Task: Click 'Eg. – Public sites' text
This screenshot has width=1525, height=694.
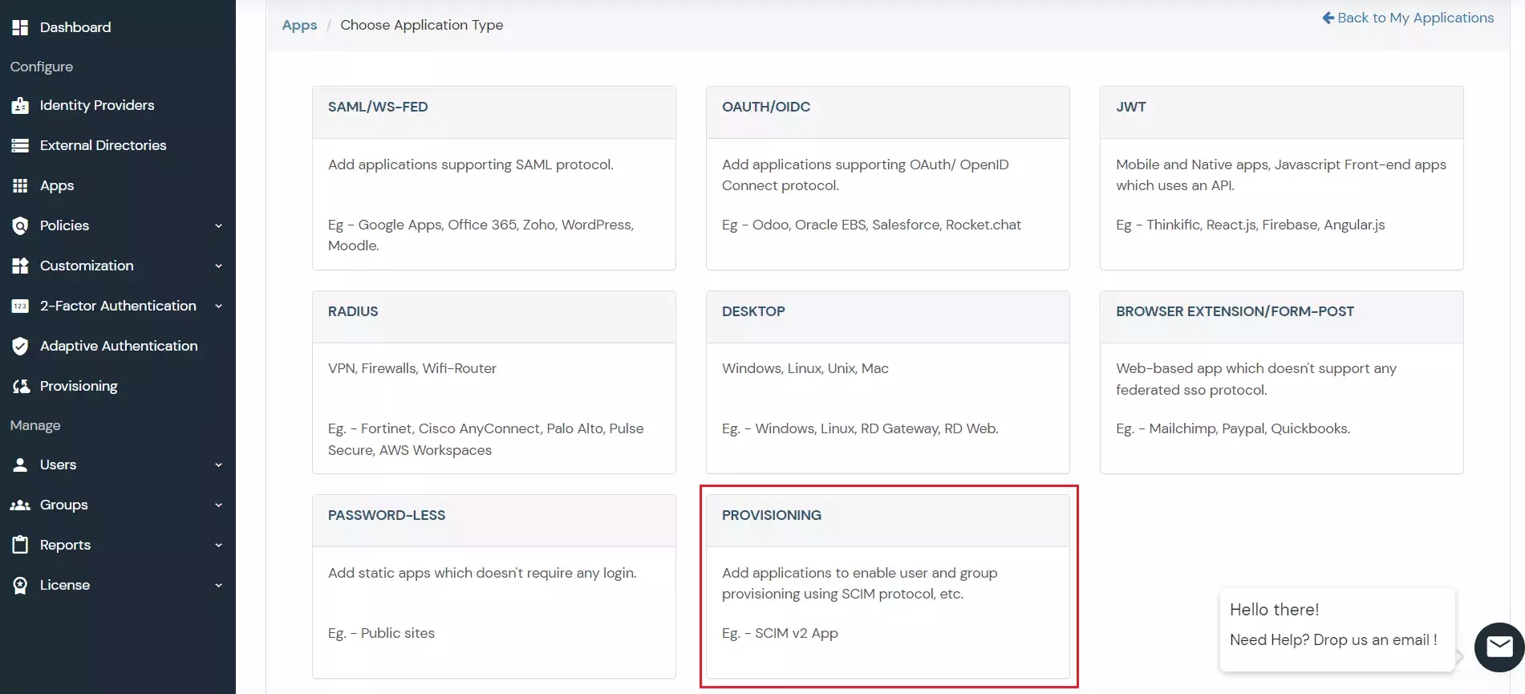Action: (x=381, y=633)
